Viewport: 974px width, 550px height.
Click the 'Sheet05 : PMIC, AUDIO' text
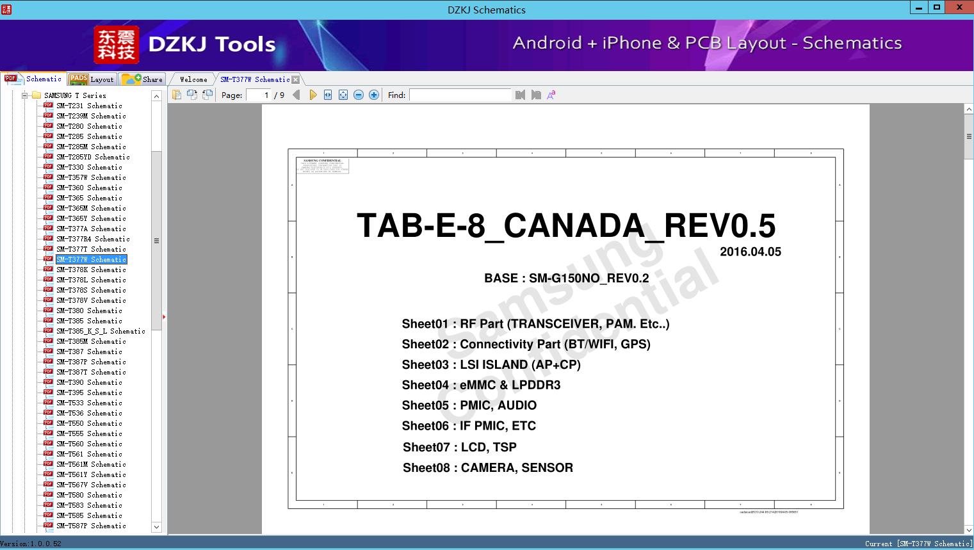click(469, 405)
